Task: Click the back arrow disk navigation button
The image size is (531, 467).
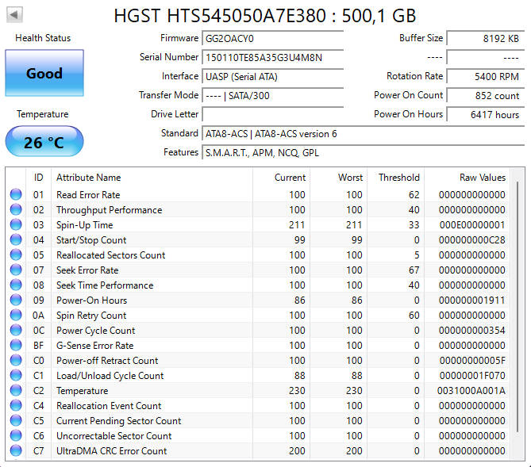Action: click(14, 15)
